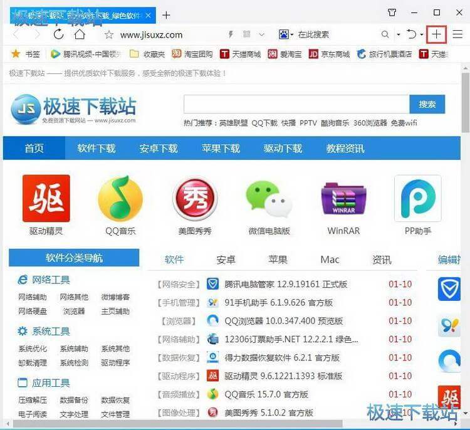The width and height of the screenshot is (470, 430).
Task: Bookmark this page with the star icon
Action: (x=109, y=34)
